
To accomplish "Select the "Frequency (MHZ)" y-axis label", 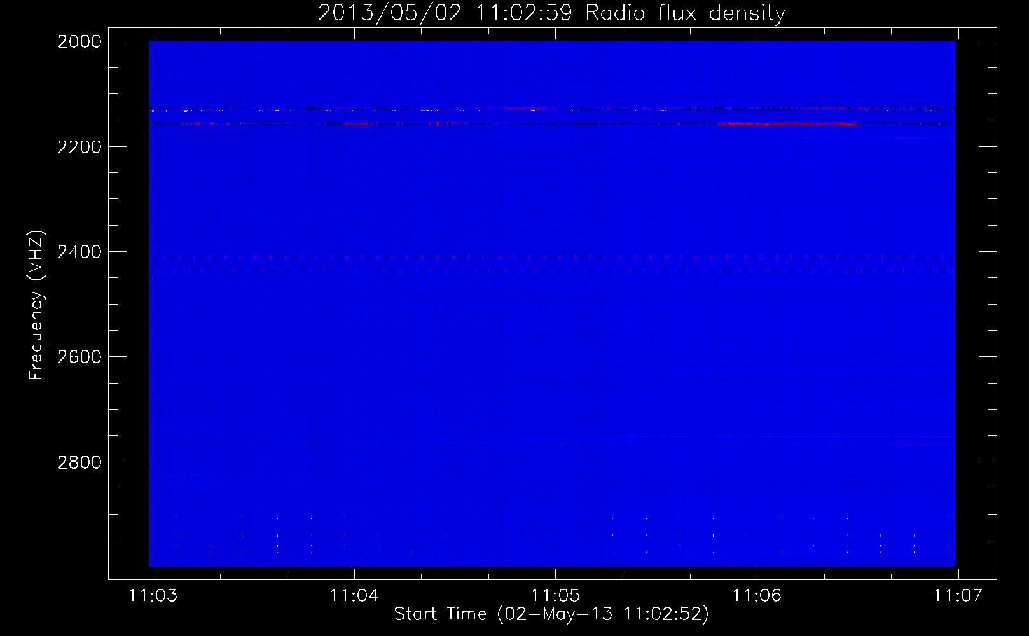I will 36,305.
